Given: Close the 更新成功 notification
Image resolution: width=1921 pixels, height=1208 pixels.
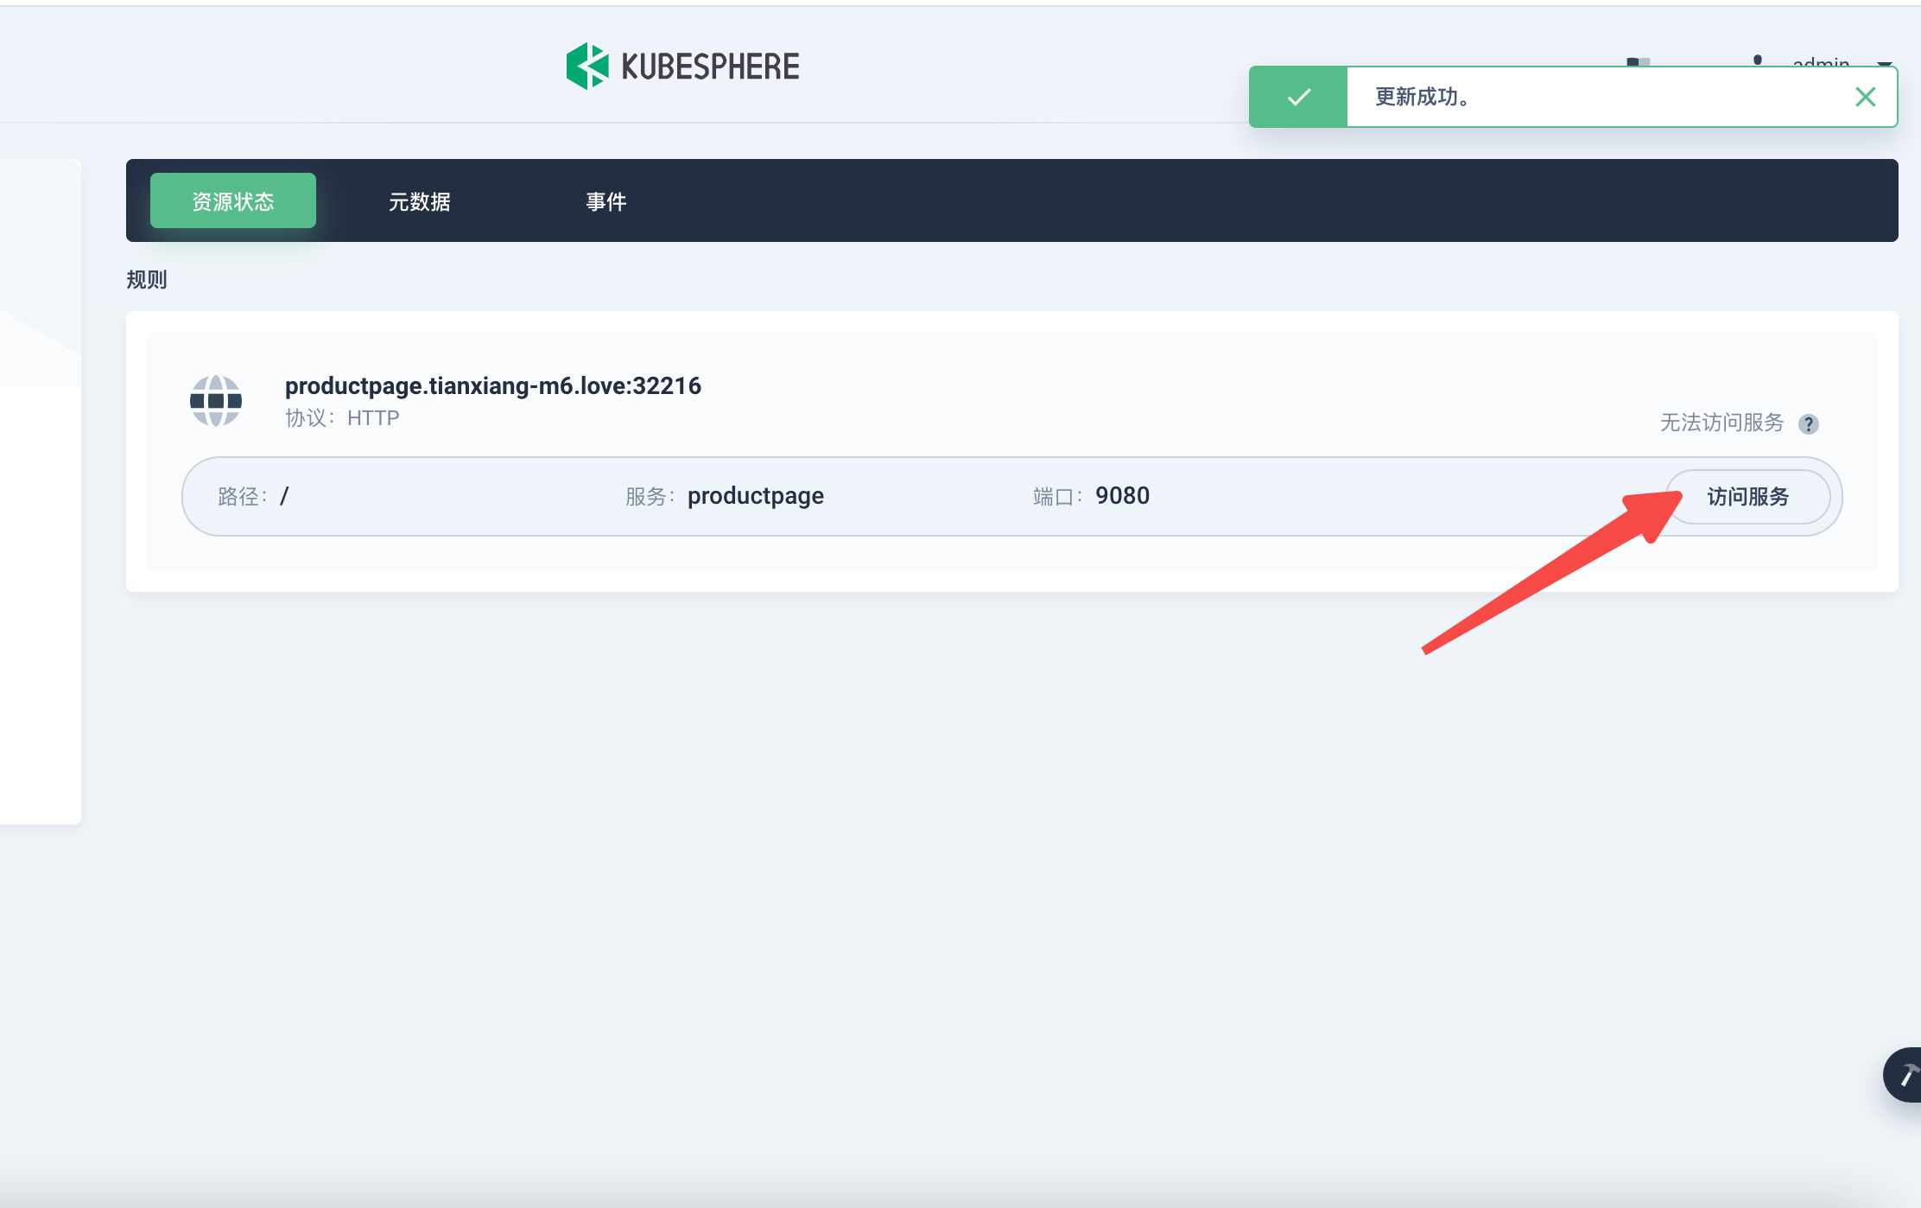Looking at the screenshot, I should (x=1865, y=97).
